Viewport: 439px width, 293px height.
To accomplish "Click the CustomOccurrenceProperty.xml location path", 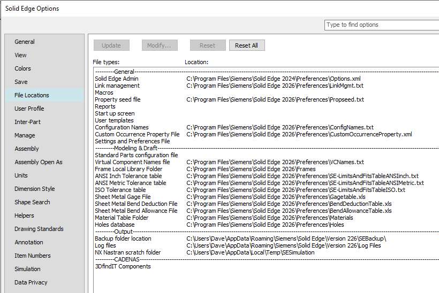I will pyautogui.click(x=299, y=135).
